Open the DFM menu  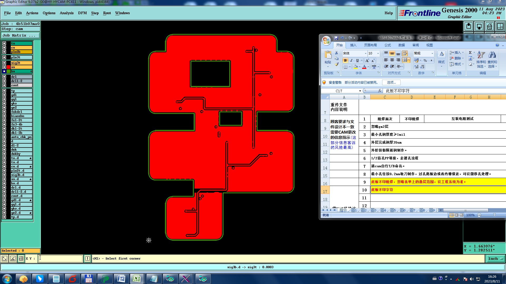[82, 13]
